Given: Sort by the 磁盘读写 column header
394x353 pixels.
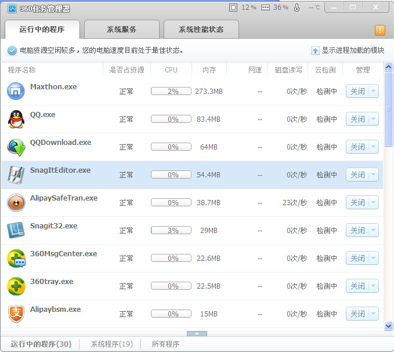Looking at the screenshot, I should (x=288, y=70).
